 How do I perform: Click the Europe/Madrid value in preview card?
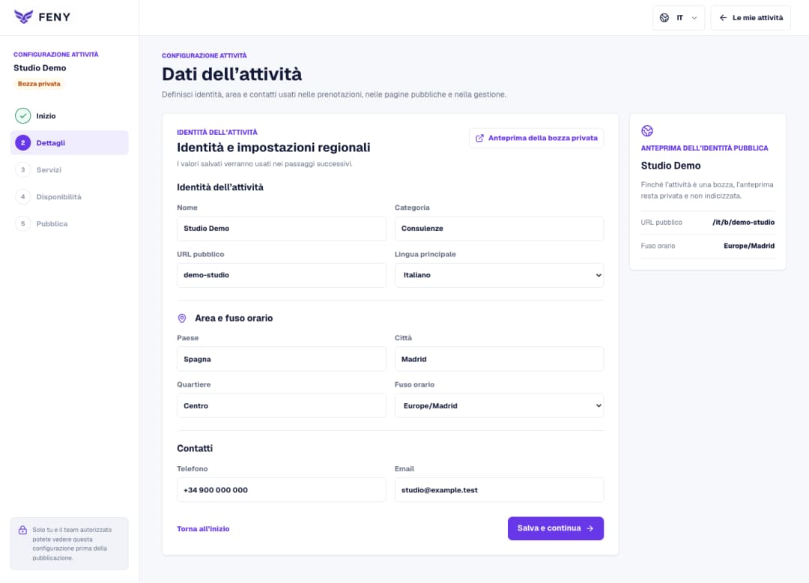tap(748, 246)
